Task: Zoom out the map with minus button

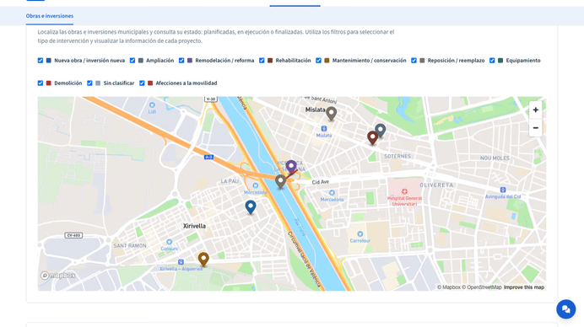Action: [x=535, y=128]
